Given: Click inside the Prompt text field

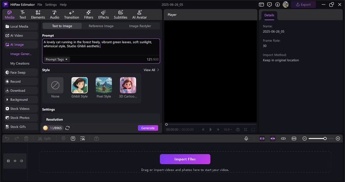Looking at the screenshot, I should [x=101, y=47].
